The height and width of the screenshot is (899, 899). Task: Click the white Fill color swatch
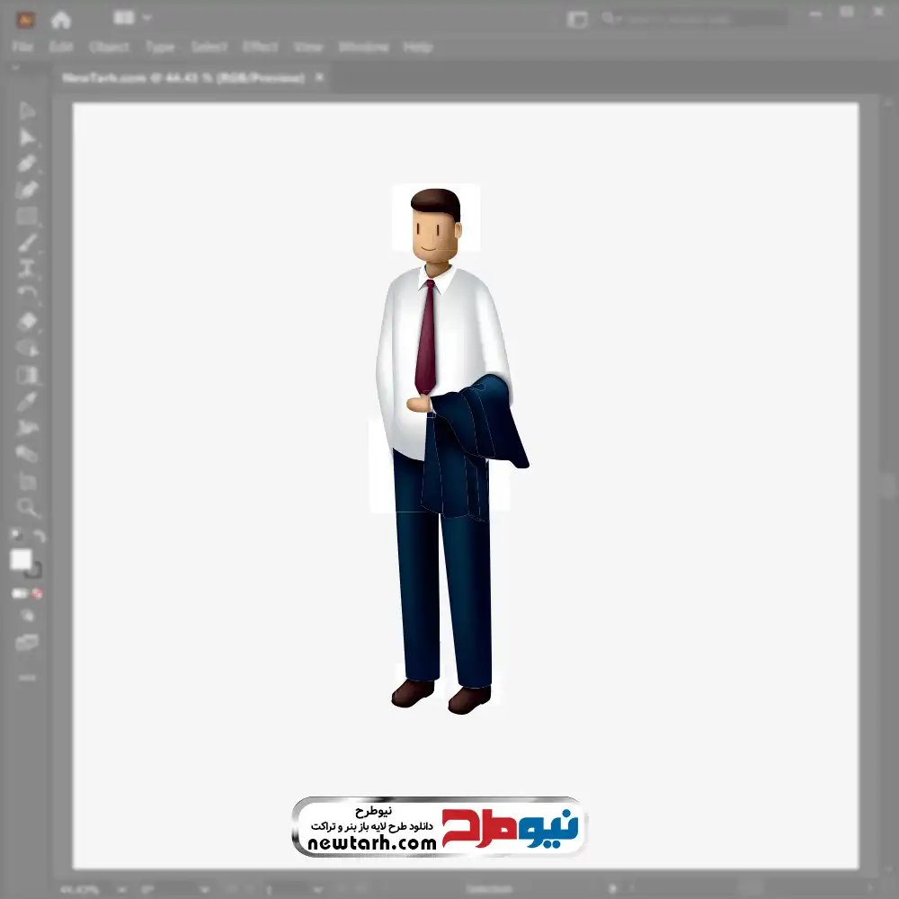[x=22, y=559]
